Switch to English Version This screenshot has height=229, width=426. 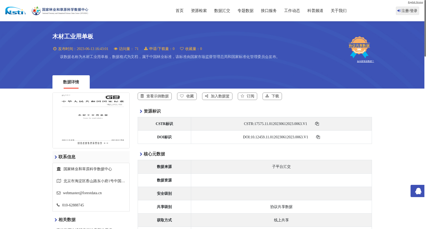(x=415, y=2)
